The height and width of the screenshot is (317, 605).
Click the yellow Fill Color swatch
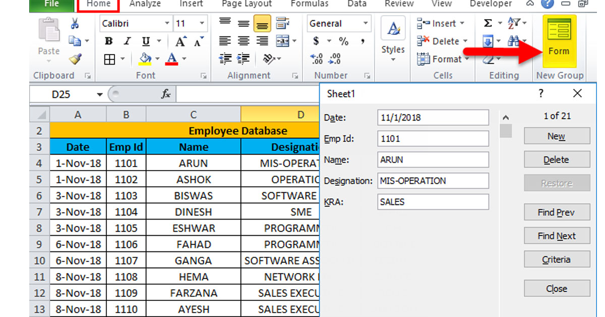tap(145, 59)
